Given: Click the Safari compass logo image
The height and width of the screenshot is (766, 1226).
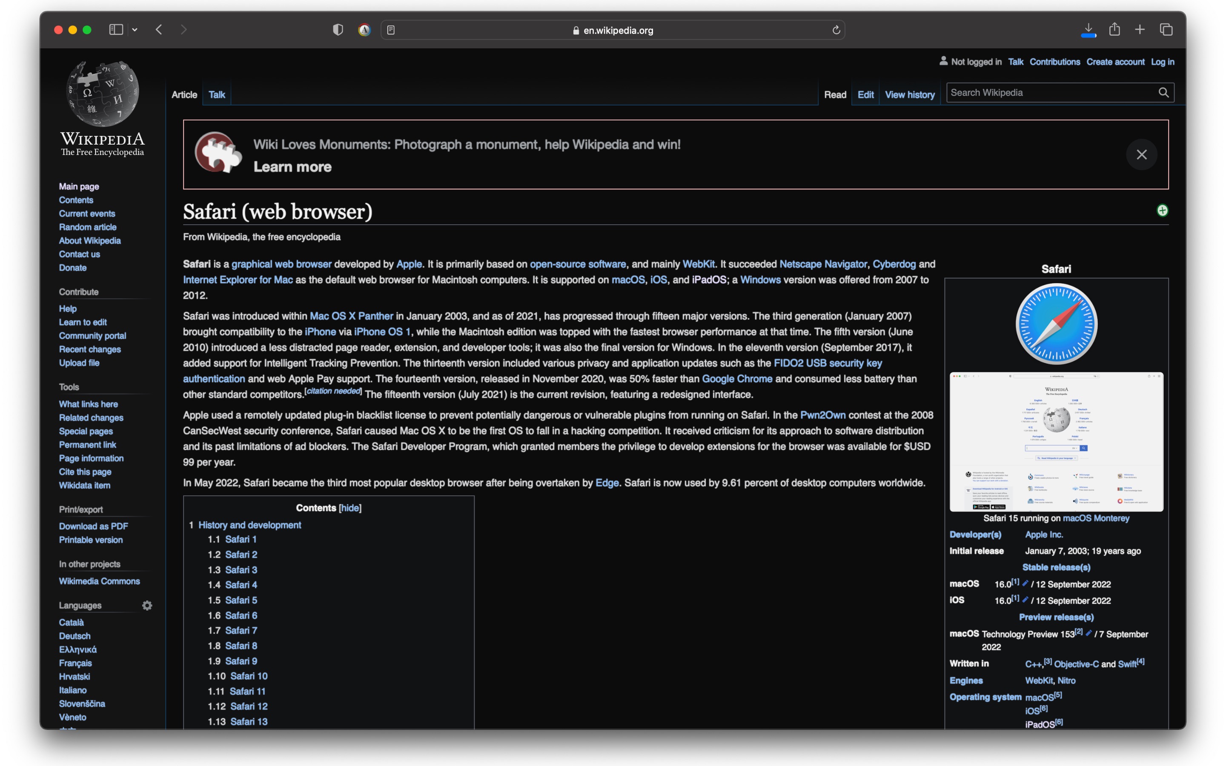Looking at the screenshot, I should point(1056,324).
